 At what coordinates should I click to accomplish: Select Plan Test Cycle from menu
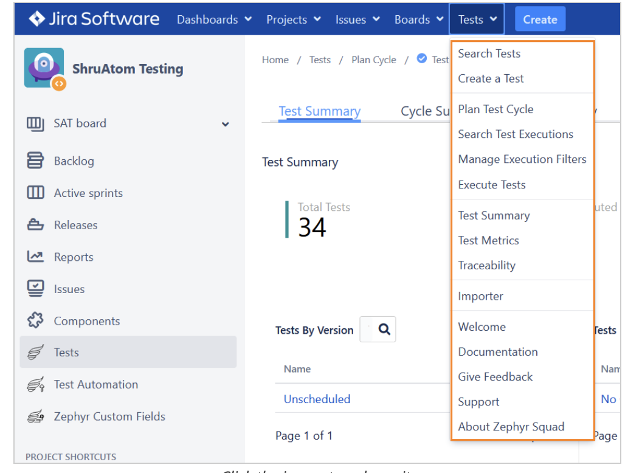point(496,109)
